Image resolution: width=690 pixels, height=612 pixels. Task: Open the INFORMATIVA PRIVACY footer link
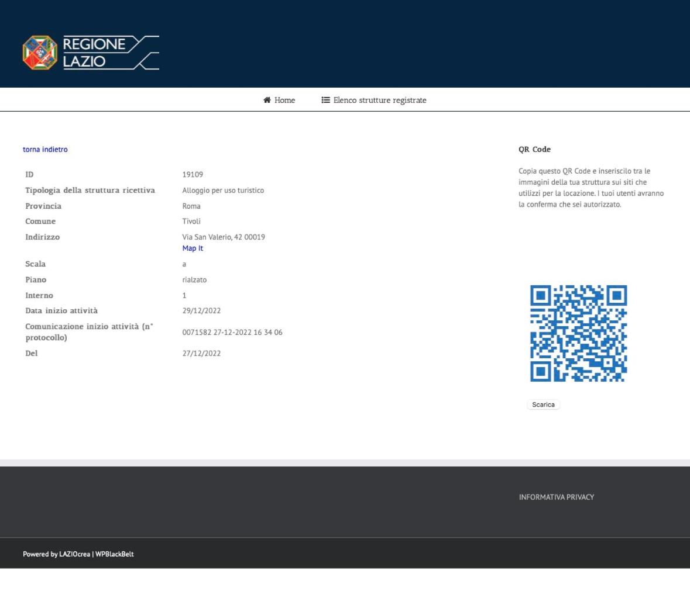point(556,497)
